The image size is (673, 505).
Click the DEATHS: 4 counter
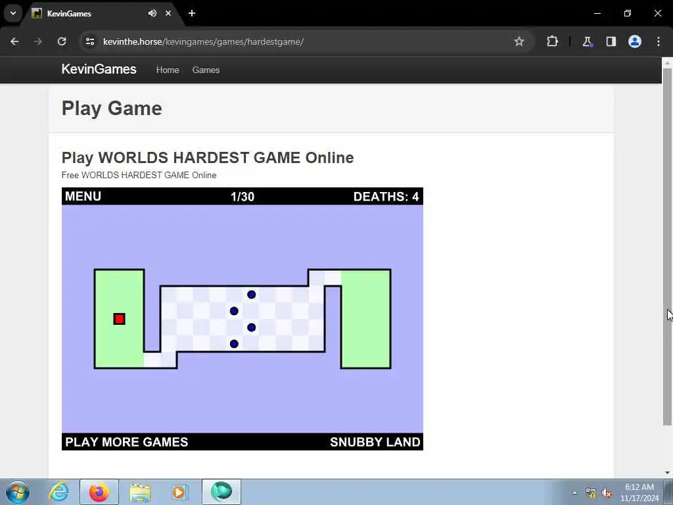[x=386, y=197]
